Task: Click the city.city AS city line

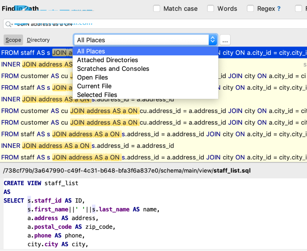Action: click(58, 244)
